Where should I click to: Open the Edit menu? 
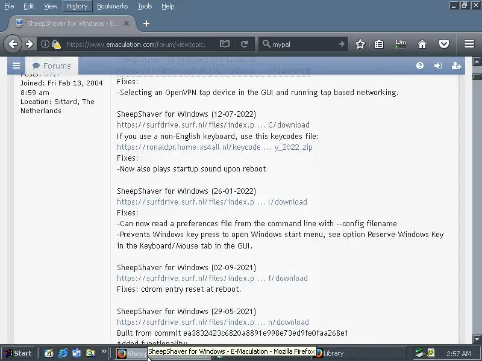[x=29, y=6]
